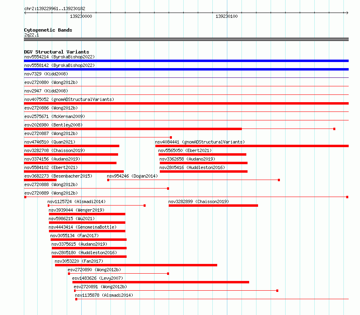Image resolution: width=360 pixels, height=315 pixels.
Task: Open esv2720890 (Wong2012b) variant
Action: click(x=94, y=270)
